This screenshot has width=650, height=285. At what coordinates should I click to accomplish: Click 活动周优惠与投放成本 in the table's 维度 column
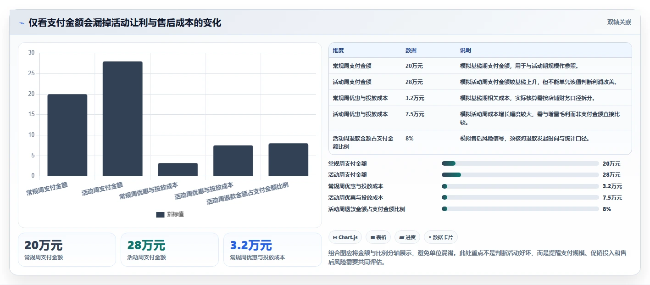tap(361, 114)
